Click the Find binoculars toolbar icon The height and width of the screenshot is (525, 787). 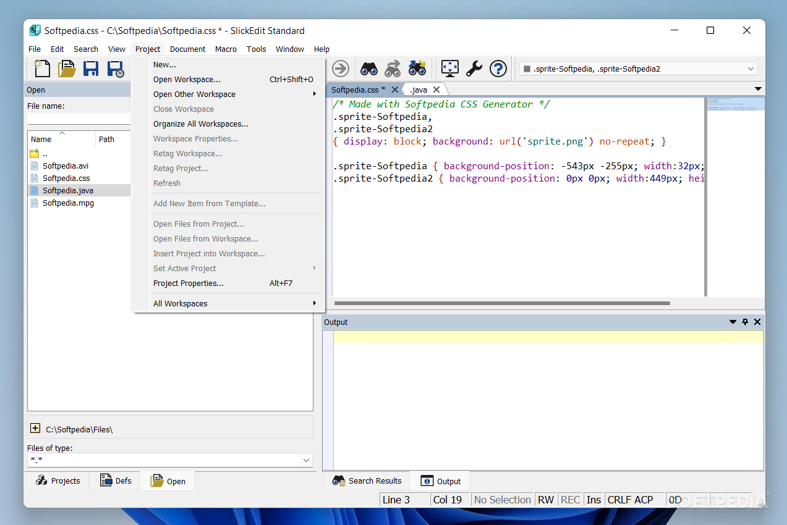pos(369,69)
